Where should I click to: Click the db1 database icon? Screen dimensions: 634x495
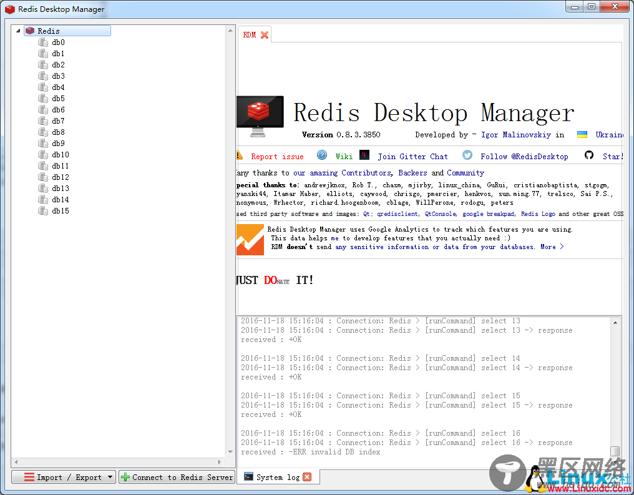point(43,54)
